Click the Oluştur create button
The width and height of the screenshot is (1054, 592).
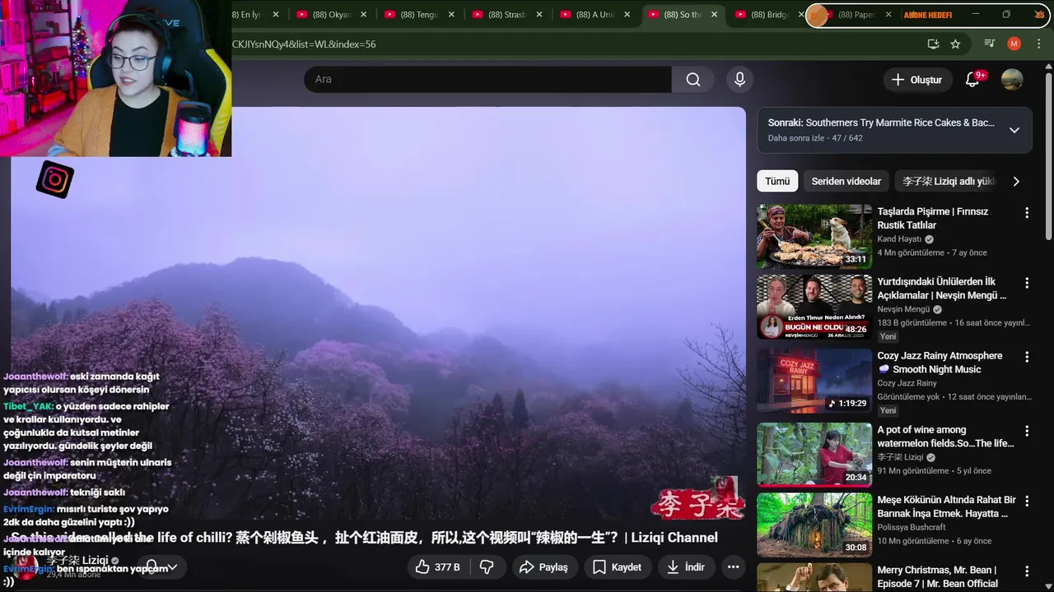(917, 80)
